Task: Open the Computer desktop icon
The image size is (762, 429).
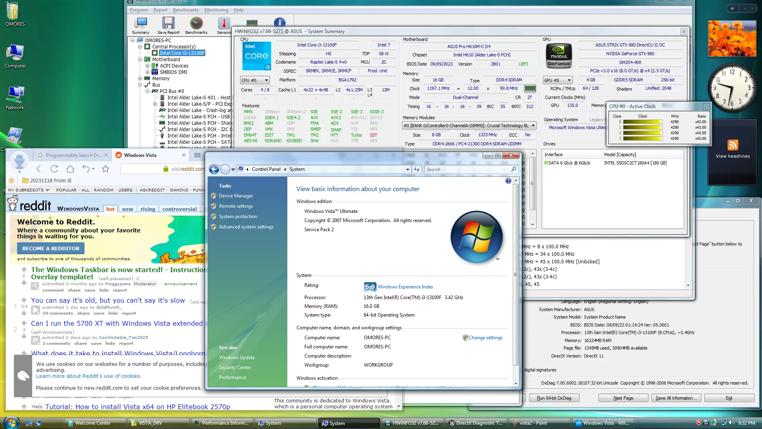Action: (15, 56)
